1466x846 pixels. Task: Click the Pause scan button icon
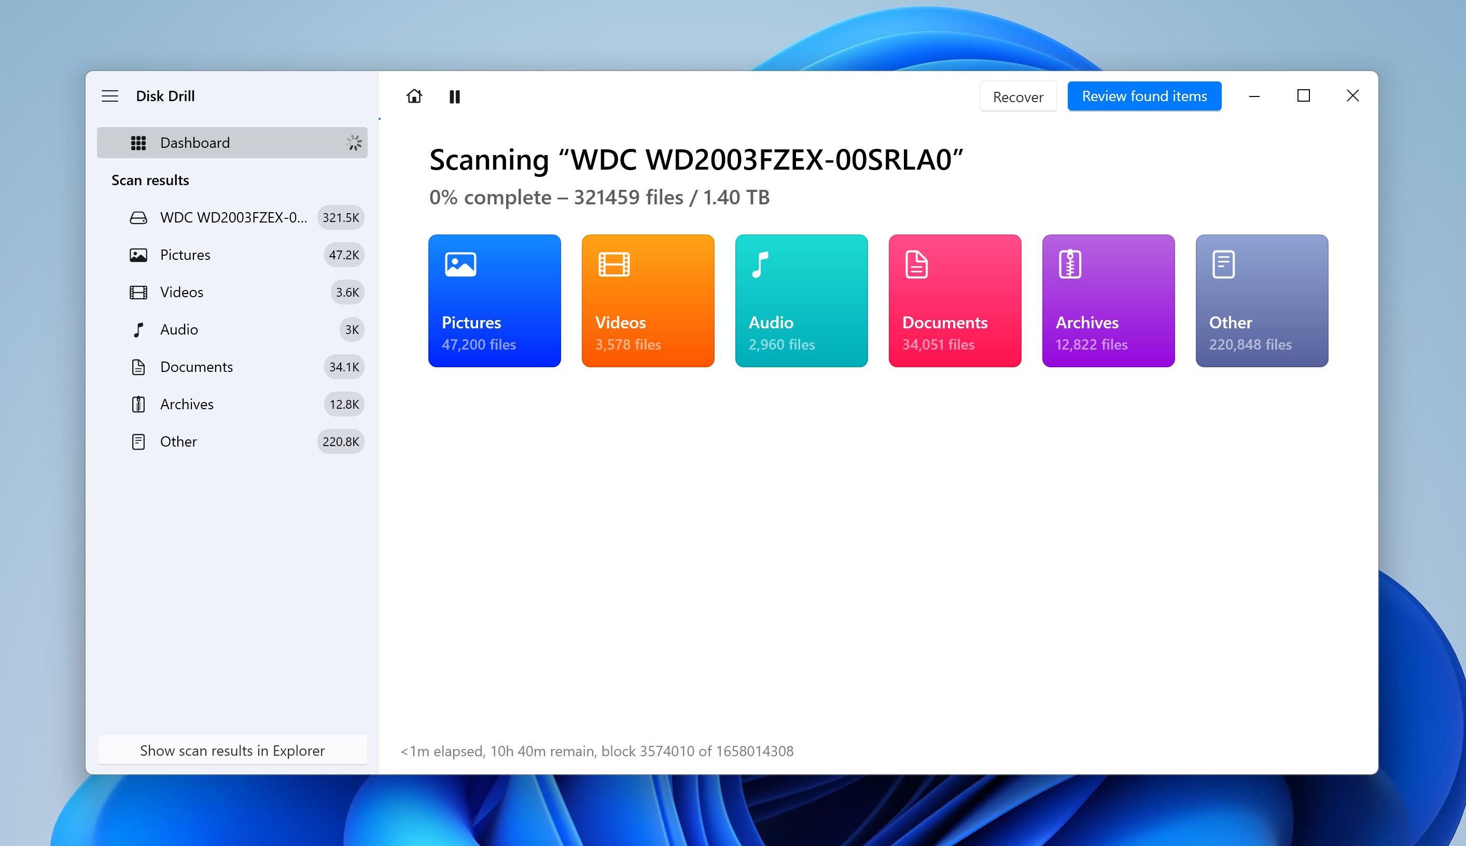coord(455,95)
